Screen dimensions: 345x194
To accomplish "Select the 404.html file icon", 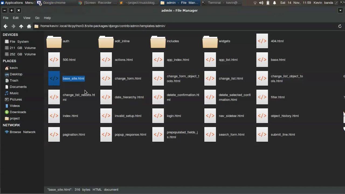I will [x=262, y=41].
